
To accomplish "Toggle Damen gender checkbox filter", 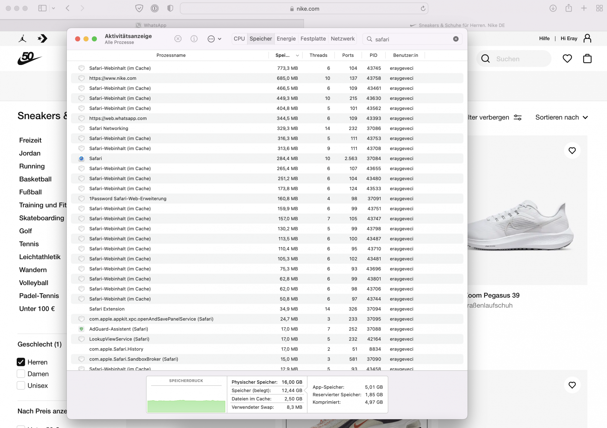I will click(21, 373).
